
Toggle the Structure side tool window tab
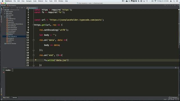1,19
